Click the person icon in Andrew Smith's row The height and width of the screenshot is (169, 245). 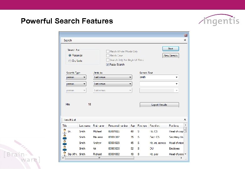click(64, 143)
